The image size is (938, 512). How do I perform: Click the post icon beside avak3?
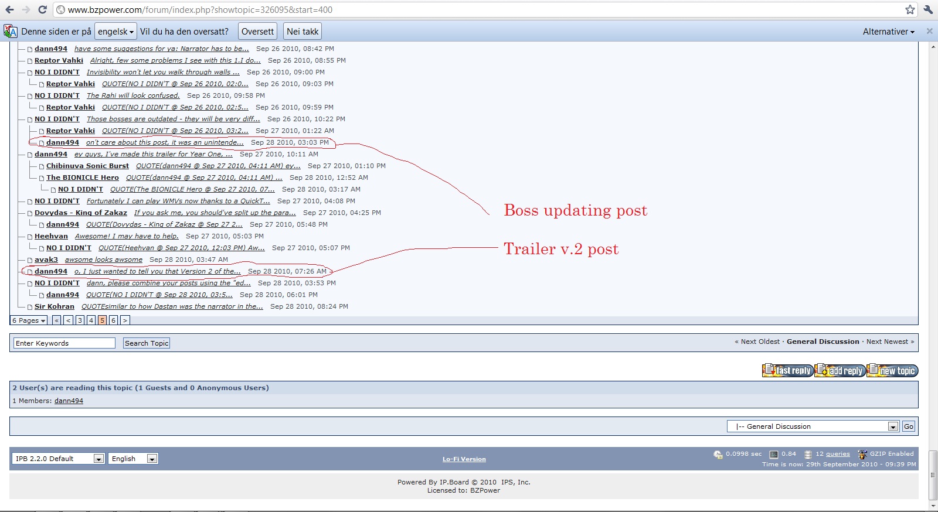(x=30, y=260)
